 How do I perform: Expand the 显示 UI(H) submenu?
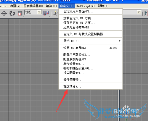tap(91, 41)
